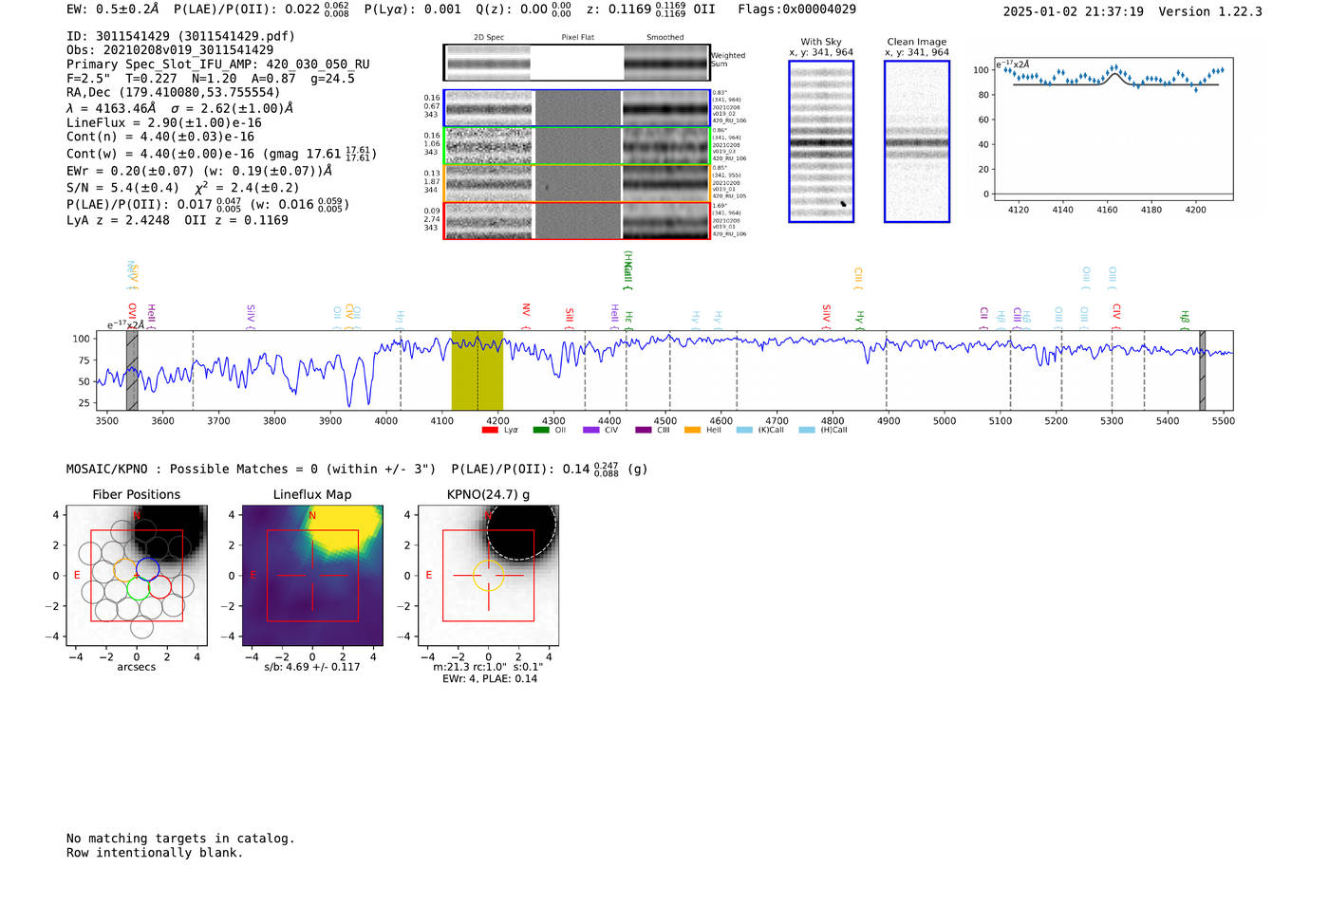
Task: Select the orange-bordered fiber spectrum row
Action: tap(576, 183)
